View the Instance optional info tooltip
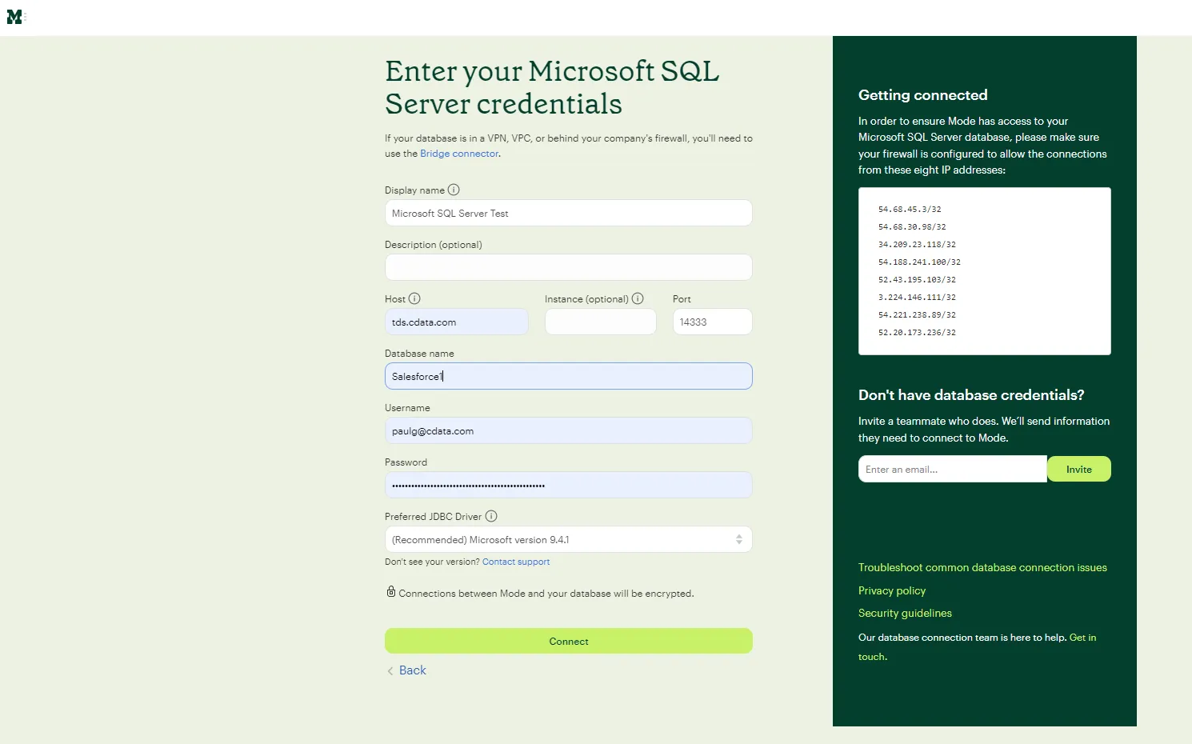 pyautogui.click(x=638, y=298)
